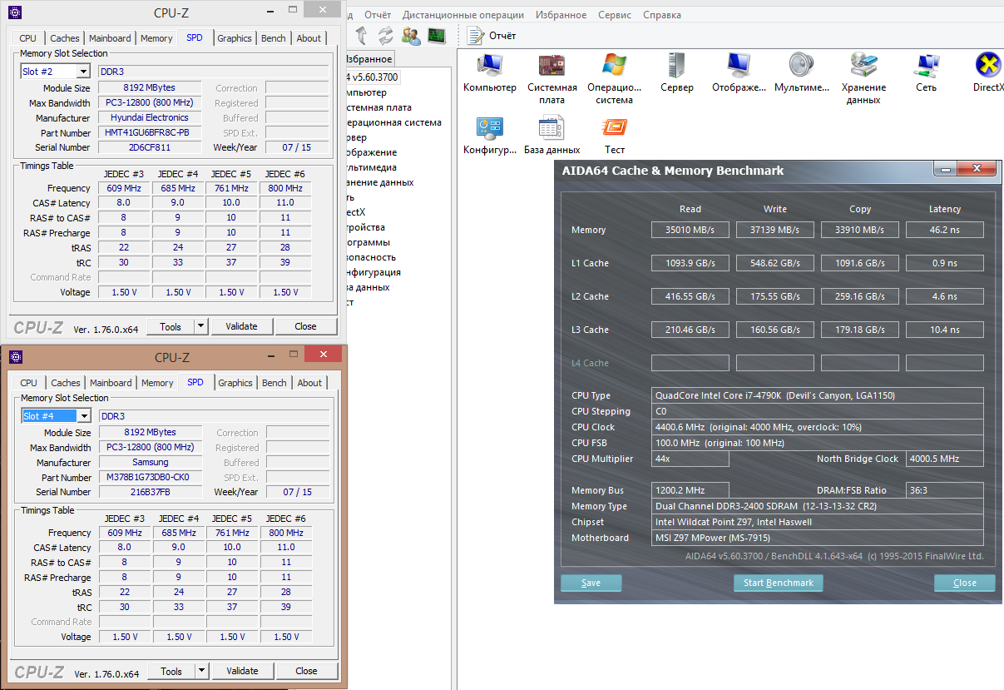This screenshot has width=1004, height=690.
Task: Click the AIDA64 up arrow toolbar icon
Action: pos(362,36)
